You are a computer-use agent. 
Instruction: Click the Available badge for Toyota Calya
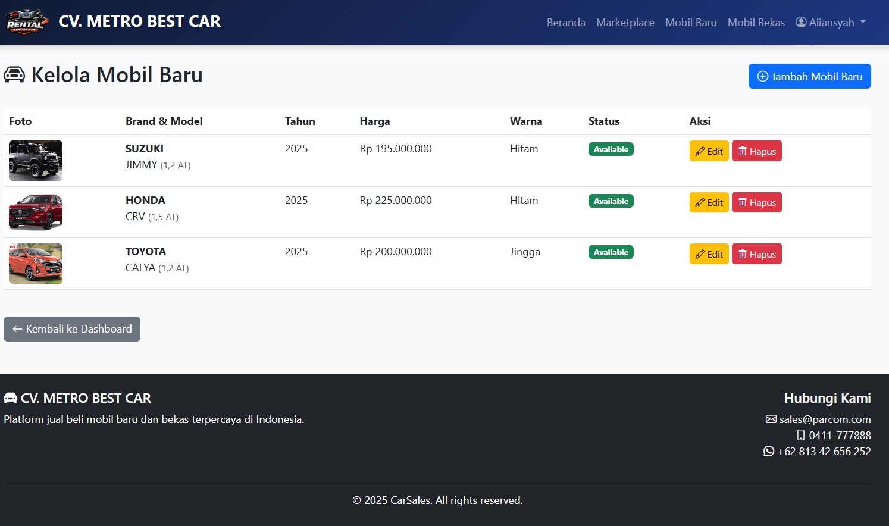tap(611, 252)
